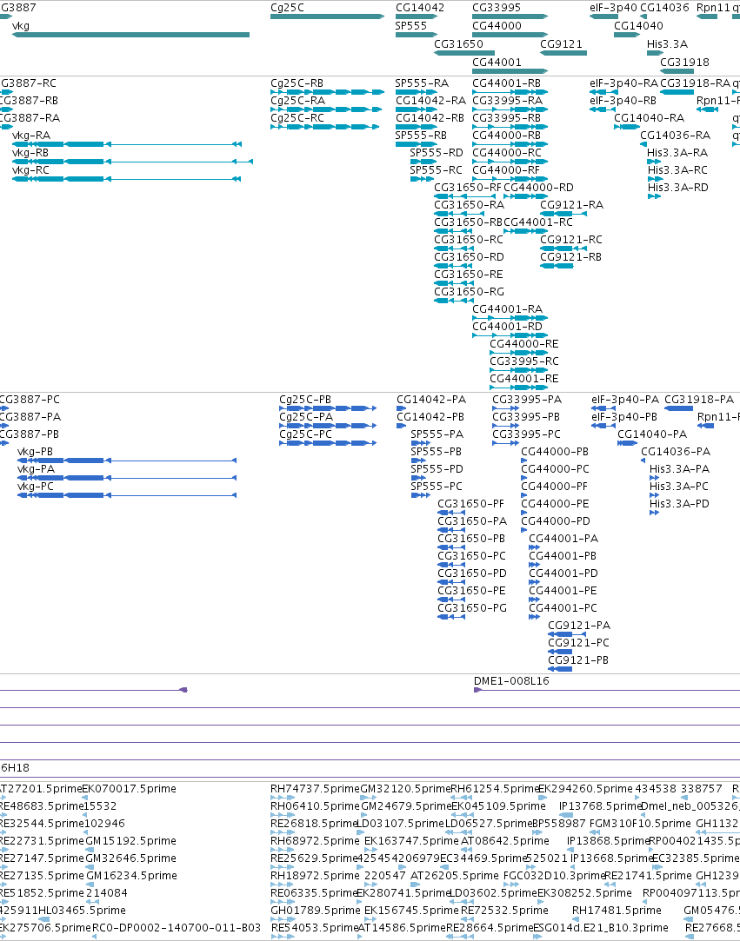The width and height of the screenshot is (740, 941).
Task: Select the CG14036-RA transcript label
Action: pyautogui.click(x=675, y=135)
